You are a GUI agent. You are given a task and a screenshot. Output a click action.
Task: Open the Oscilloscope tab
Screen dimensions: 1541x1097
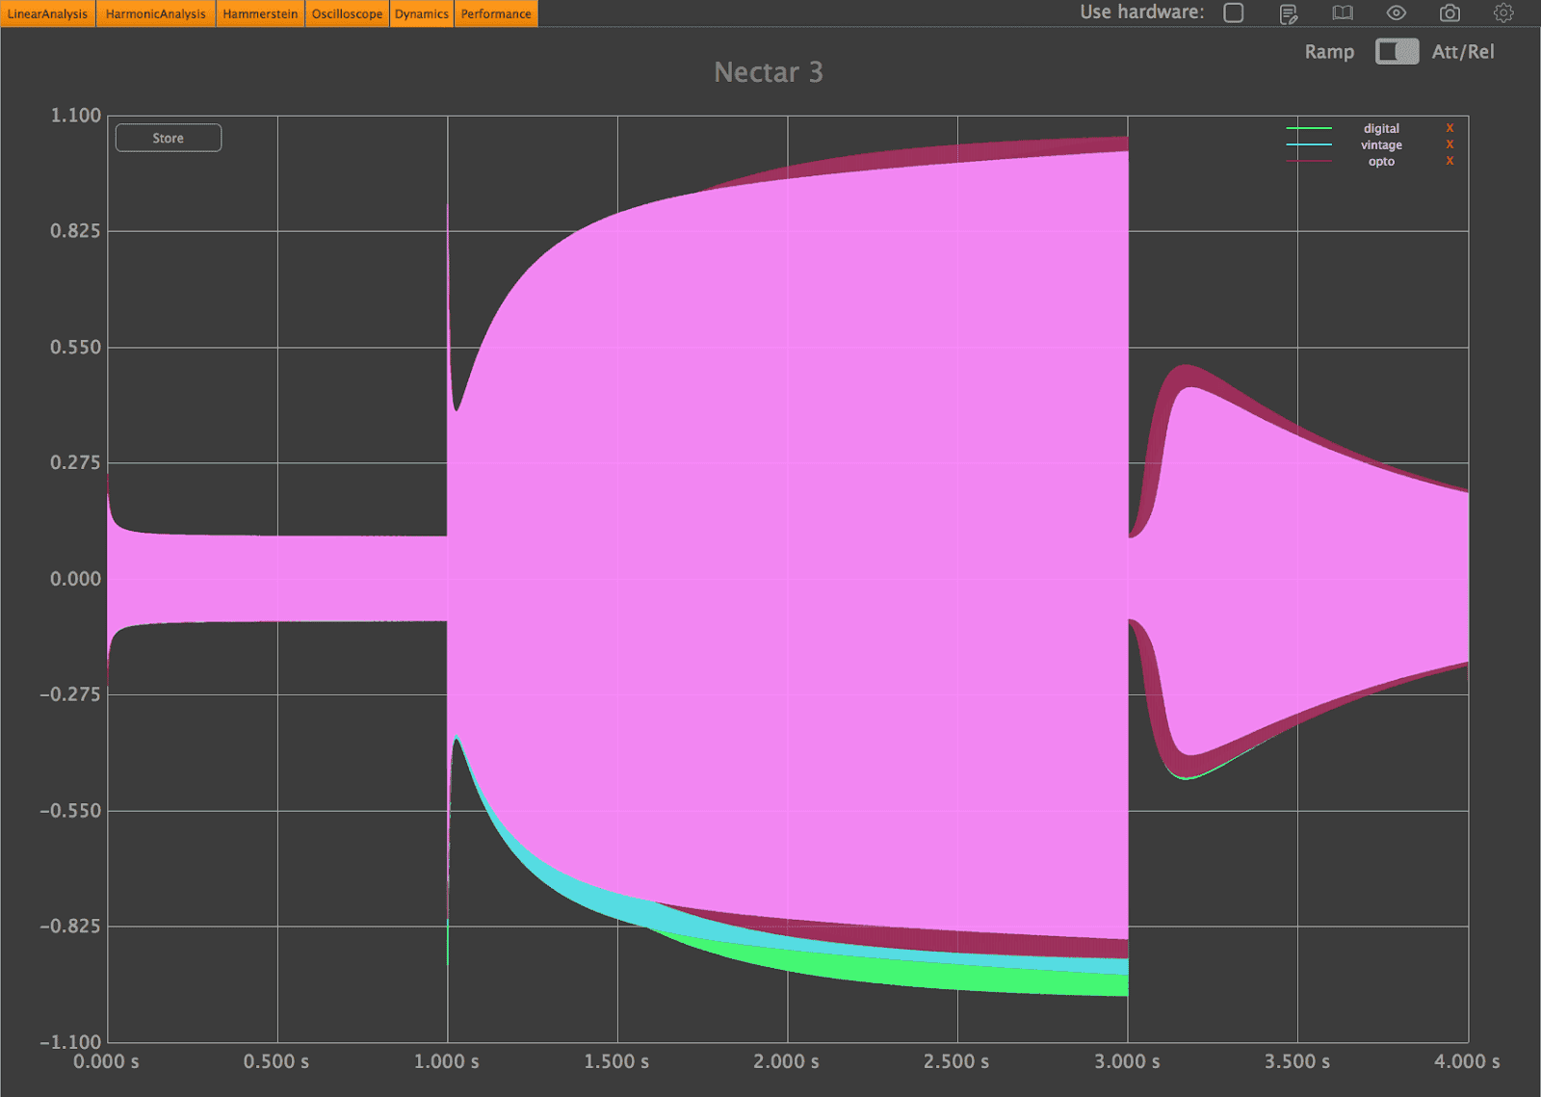click(348, 13)
